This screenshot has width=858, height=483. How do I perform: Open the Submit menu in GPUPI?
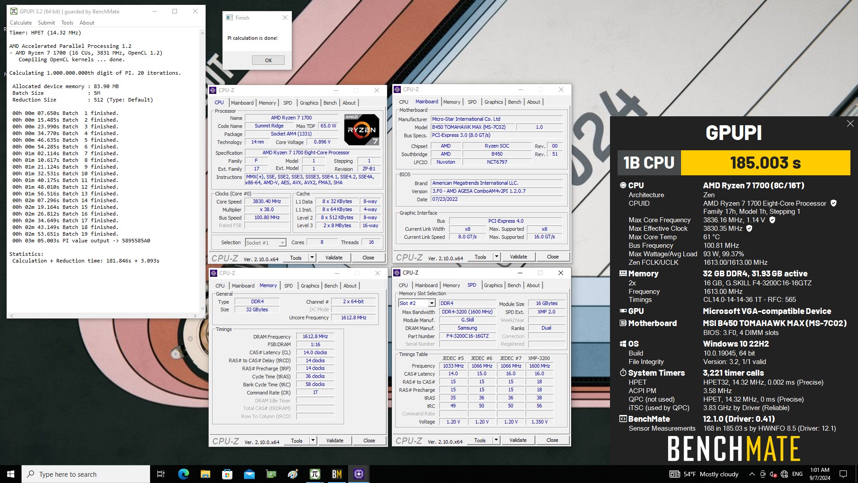[46, 23]
